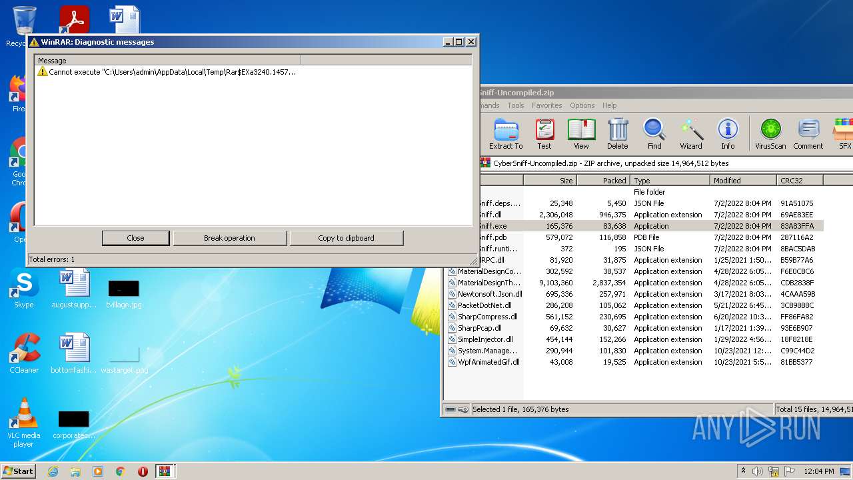Select the SharpPcap.dll file row
The height and width of the screenshot is (480, 853).
[634, 328]
